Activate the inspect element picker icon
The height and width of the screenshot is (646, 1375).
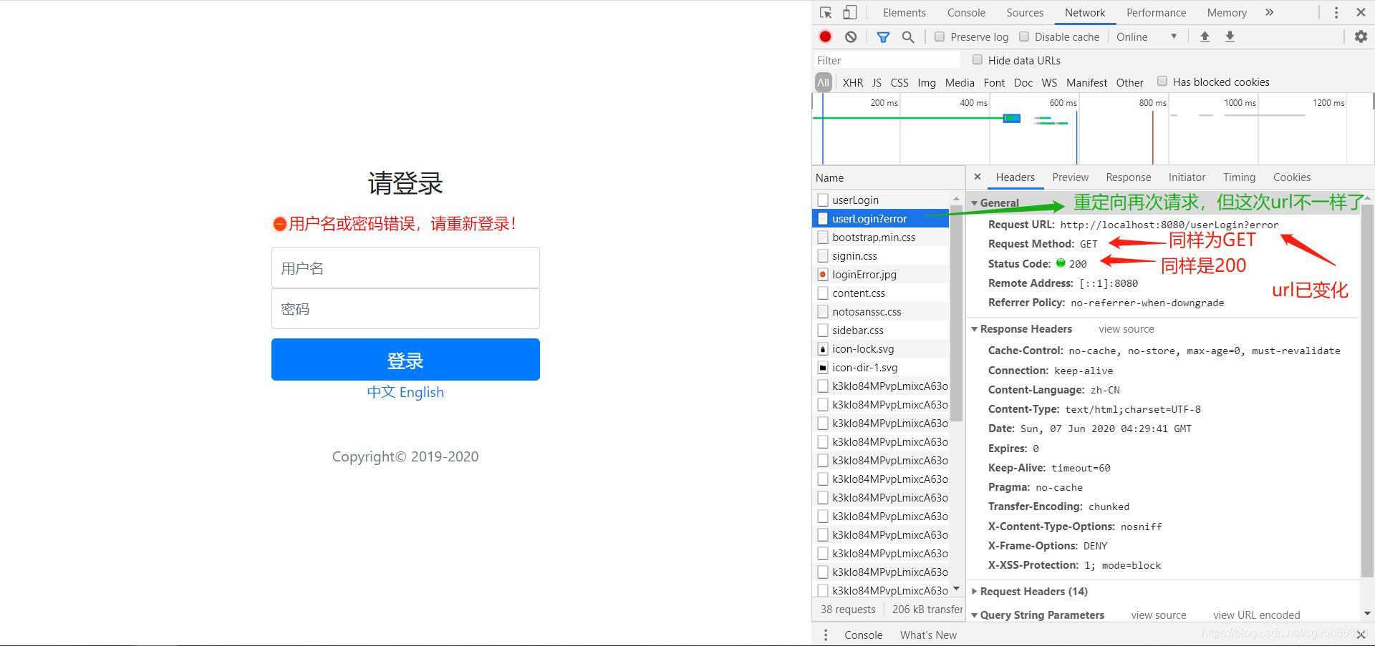coord(826,13)
